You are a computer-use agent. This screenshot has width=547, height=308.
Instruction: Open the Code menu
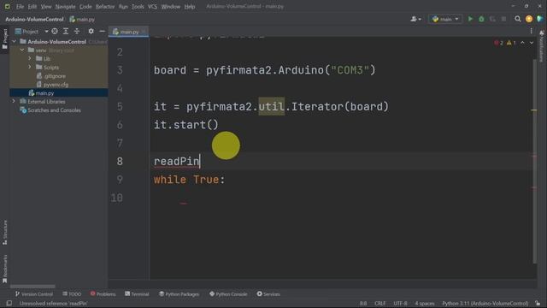click(x=85, y=6)
